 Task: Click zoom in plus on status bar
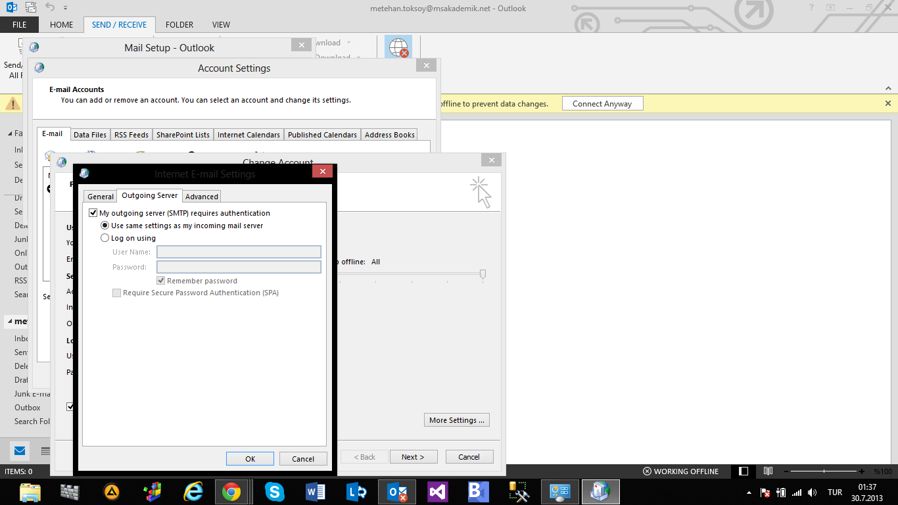[862, 471]
